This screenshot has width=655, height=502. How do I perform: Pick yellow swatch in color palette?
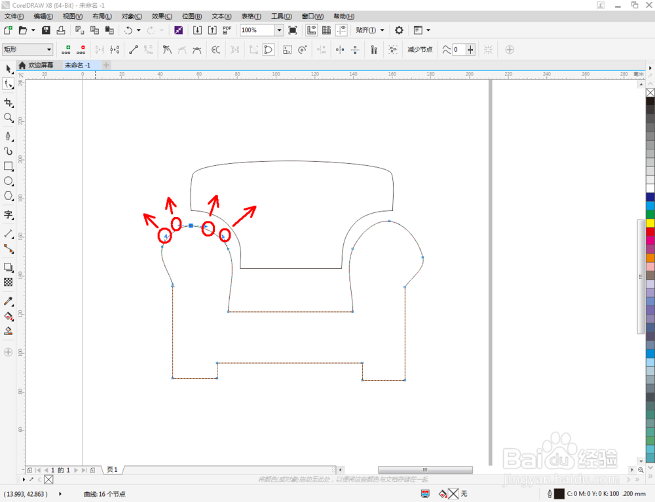pos(650,223)
